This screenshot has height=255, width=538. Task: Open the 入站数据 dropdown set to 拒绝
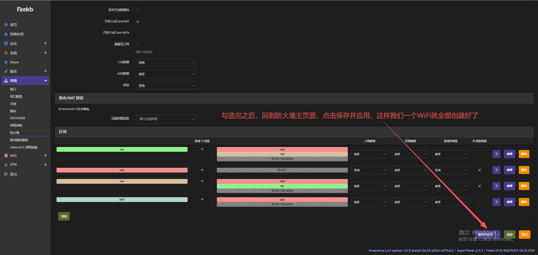pos(166,63)
